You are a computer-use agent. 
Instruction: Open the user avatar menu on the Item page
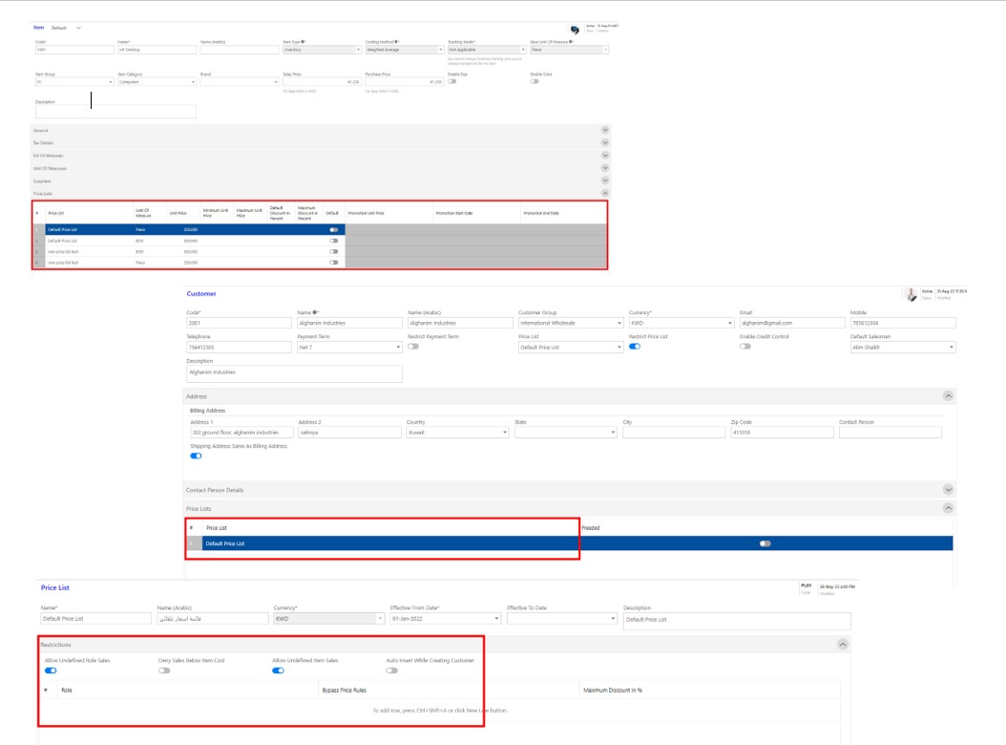(x=575, y=30)
